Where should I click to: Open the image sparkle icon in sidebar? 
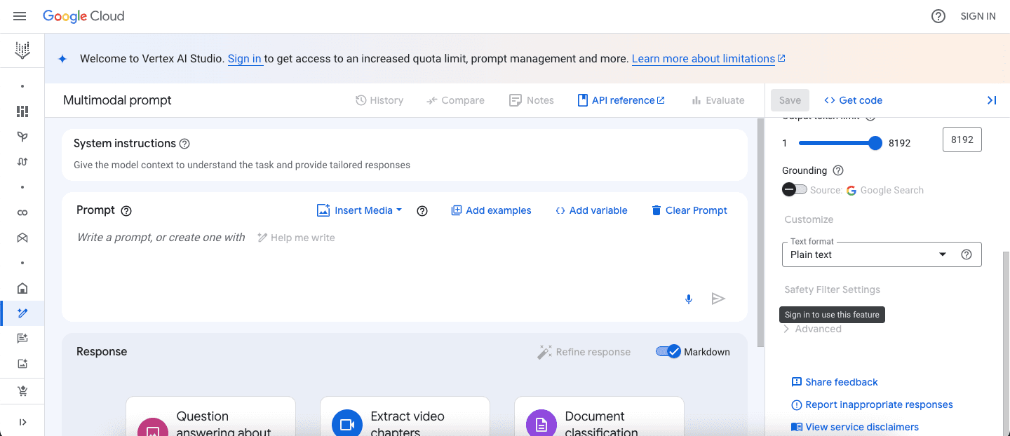[x=22, y=364]
